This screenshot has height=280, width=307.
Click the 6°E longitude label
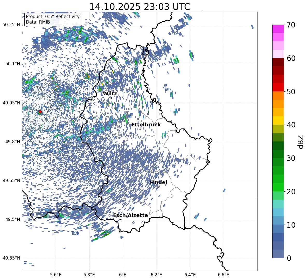pos(123,275)
